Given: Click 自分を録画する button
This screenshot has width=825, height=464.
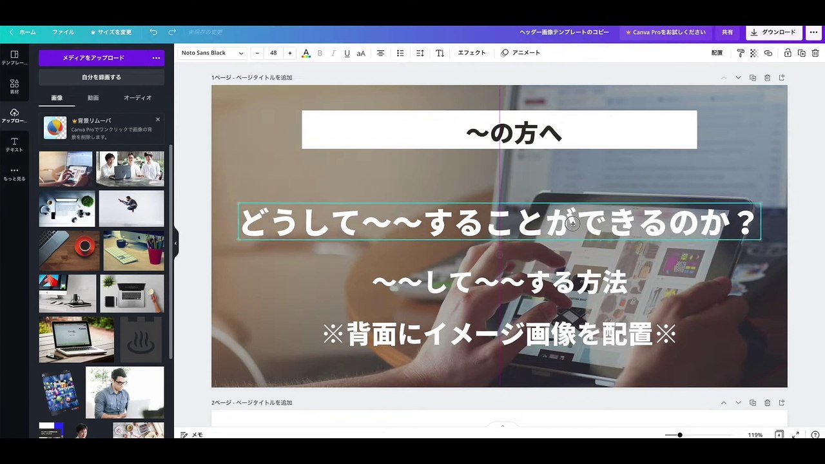Looking at the screenshot, I should [101, 77].
